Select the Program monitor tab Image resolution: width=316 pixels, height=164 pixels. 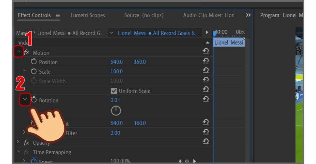point(281,15)
